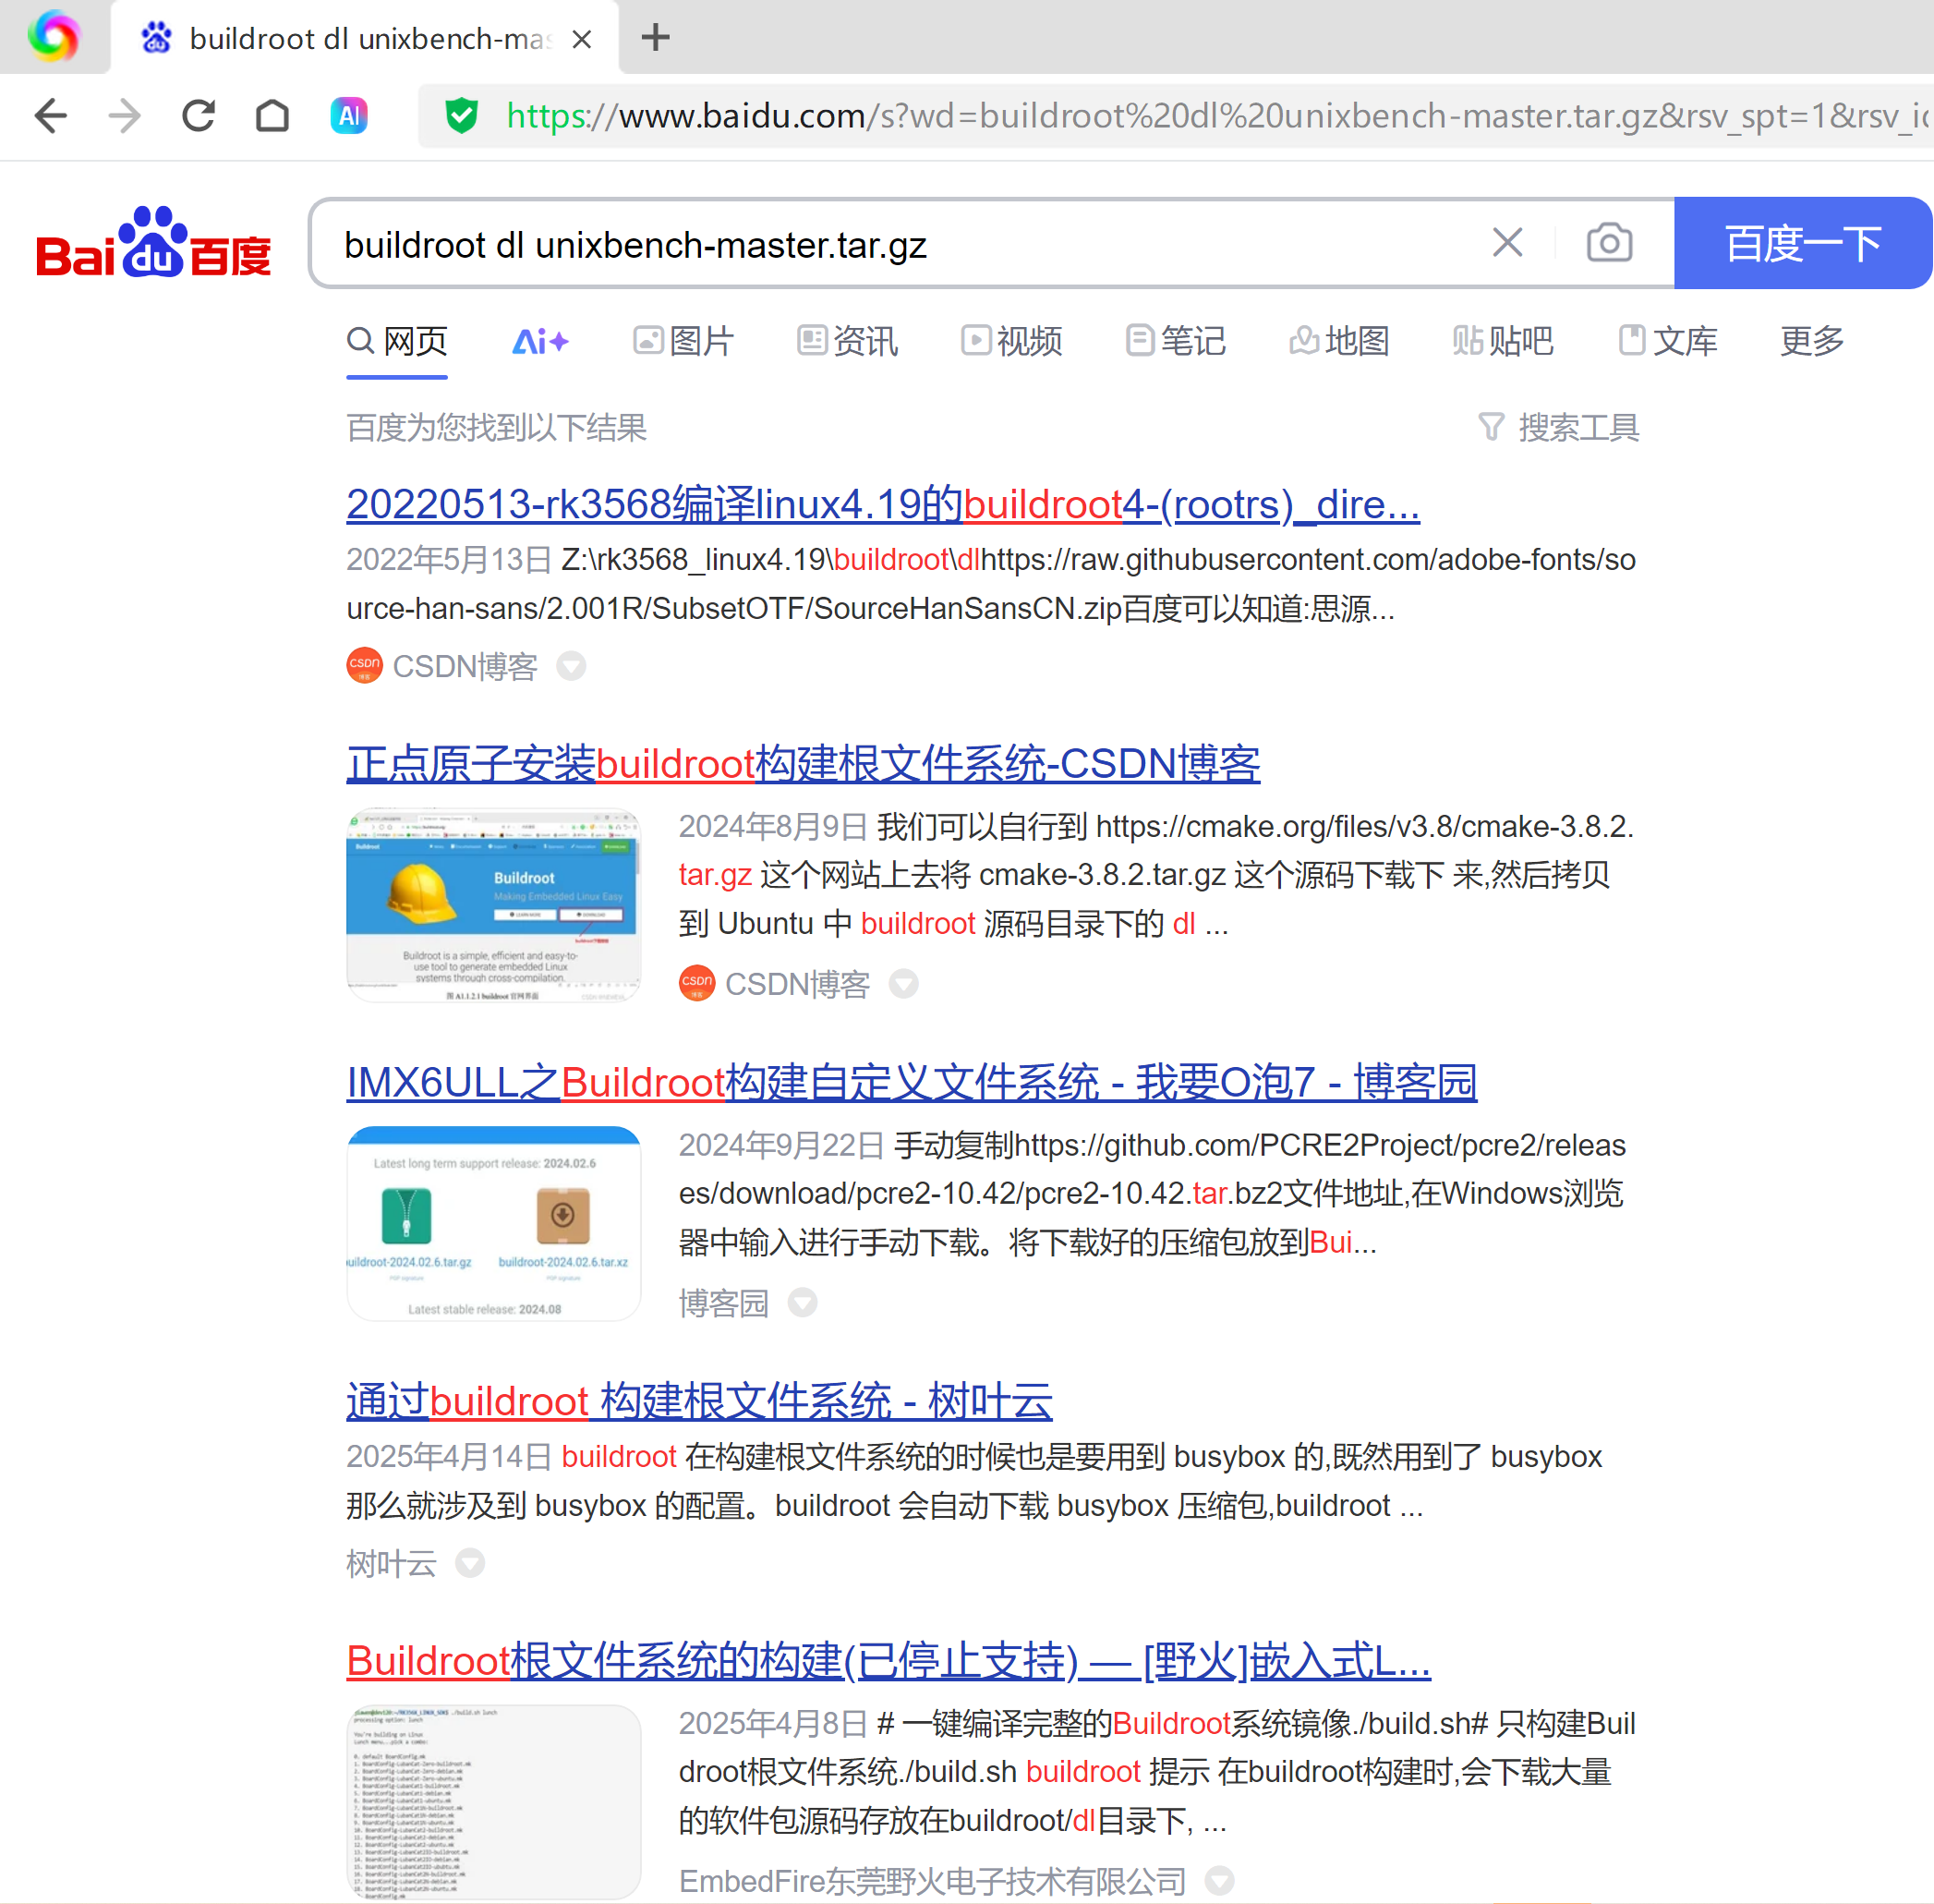Reload the current page
This screenshot has height=1904, width=1934.
click(198, 116)
